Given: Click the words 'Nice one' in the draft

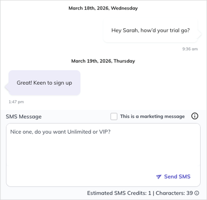Looking at the screenshot, I should (21, 132).
